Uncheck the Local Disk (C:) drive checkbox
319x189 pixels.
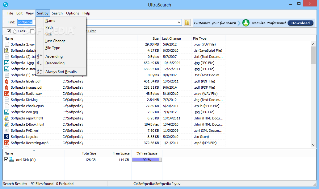pos(6,159)
